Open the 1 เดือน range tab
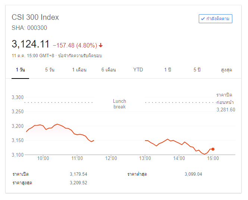 click(x=79, y=70)
